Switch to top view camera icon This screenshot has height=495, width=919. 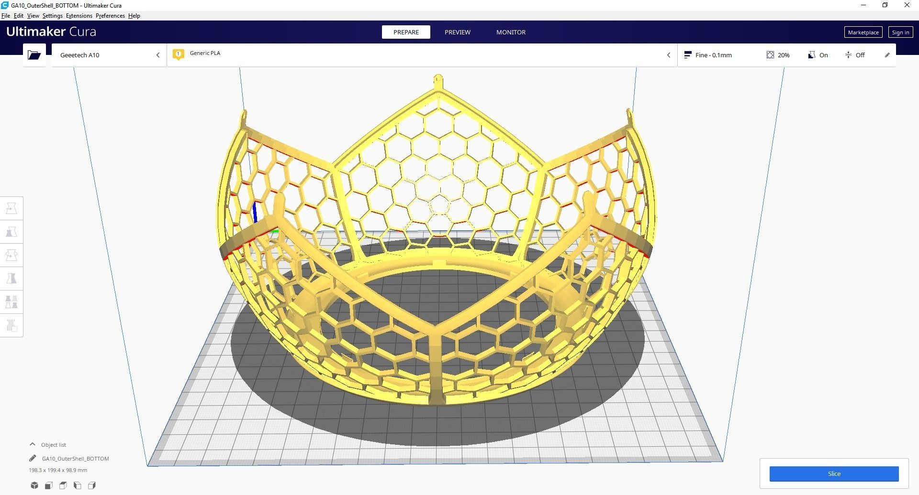point(63,485)
